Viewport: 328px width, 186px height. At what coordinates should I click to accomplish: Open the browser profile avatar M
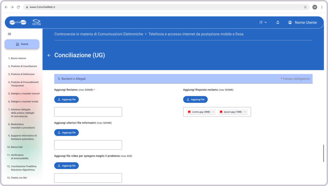[x=315, y=7]
